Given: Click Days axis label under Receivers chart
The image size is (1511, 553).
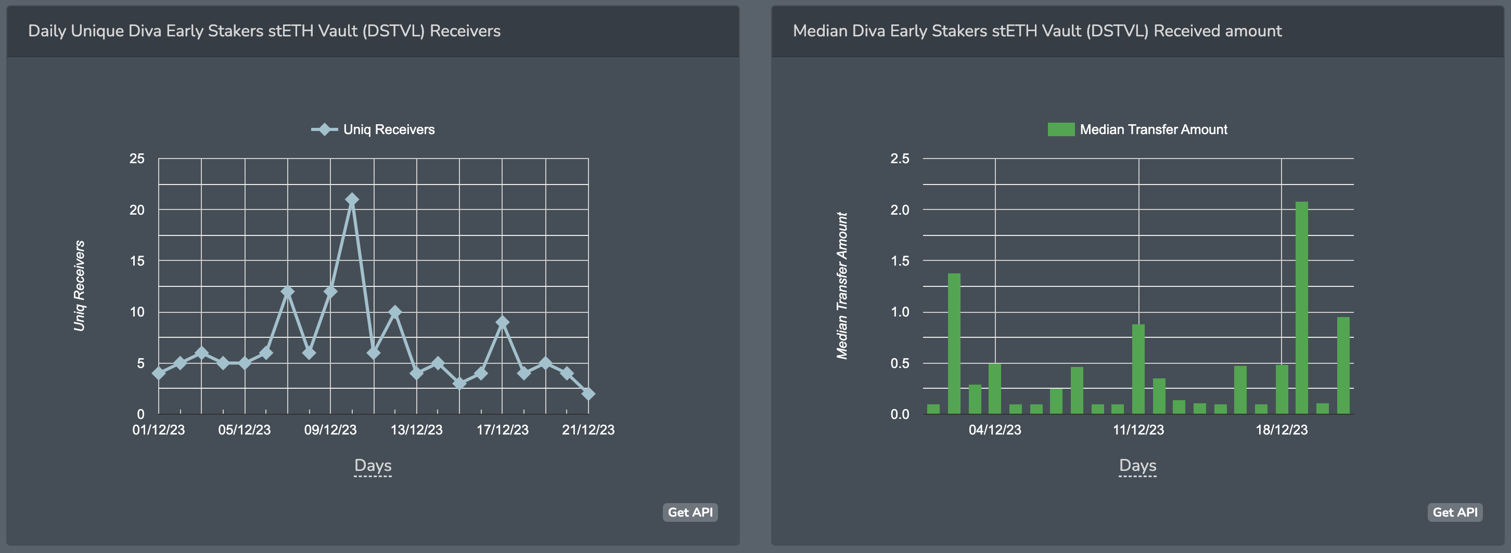Looking at the screenshot, I should coord(373,465).
